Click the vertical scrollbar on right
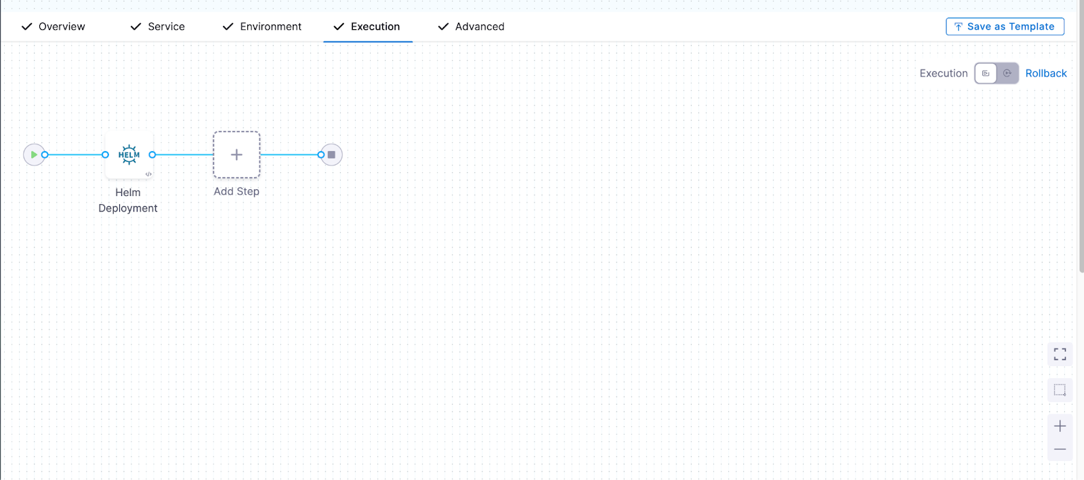 [x=1081, y=136]
